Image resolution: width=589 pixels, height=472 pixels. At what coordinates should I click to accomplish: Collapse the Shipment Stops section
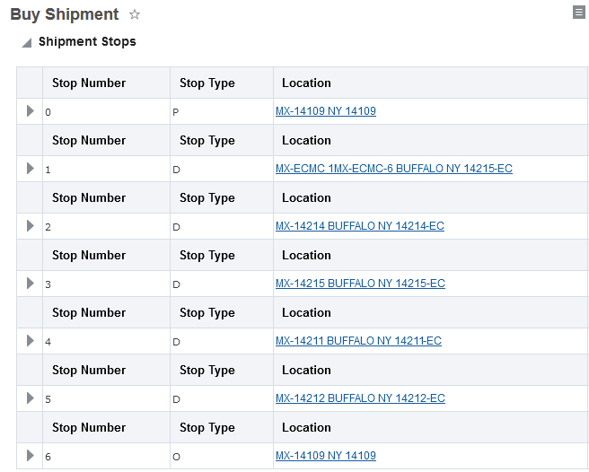[x=27, y=43]
